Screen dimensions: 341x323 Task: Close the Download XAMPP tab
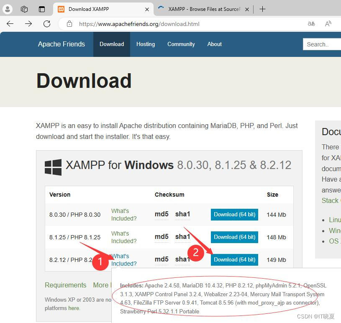click(x=147, y=9)
